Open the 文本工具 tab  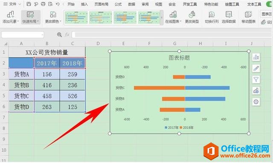coord(254,4)
